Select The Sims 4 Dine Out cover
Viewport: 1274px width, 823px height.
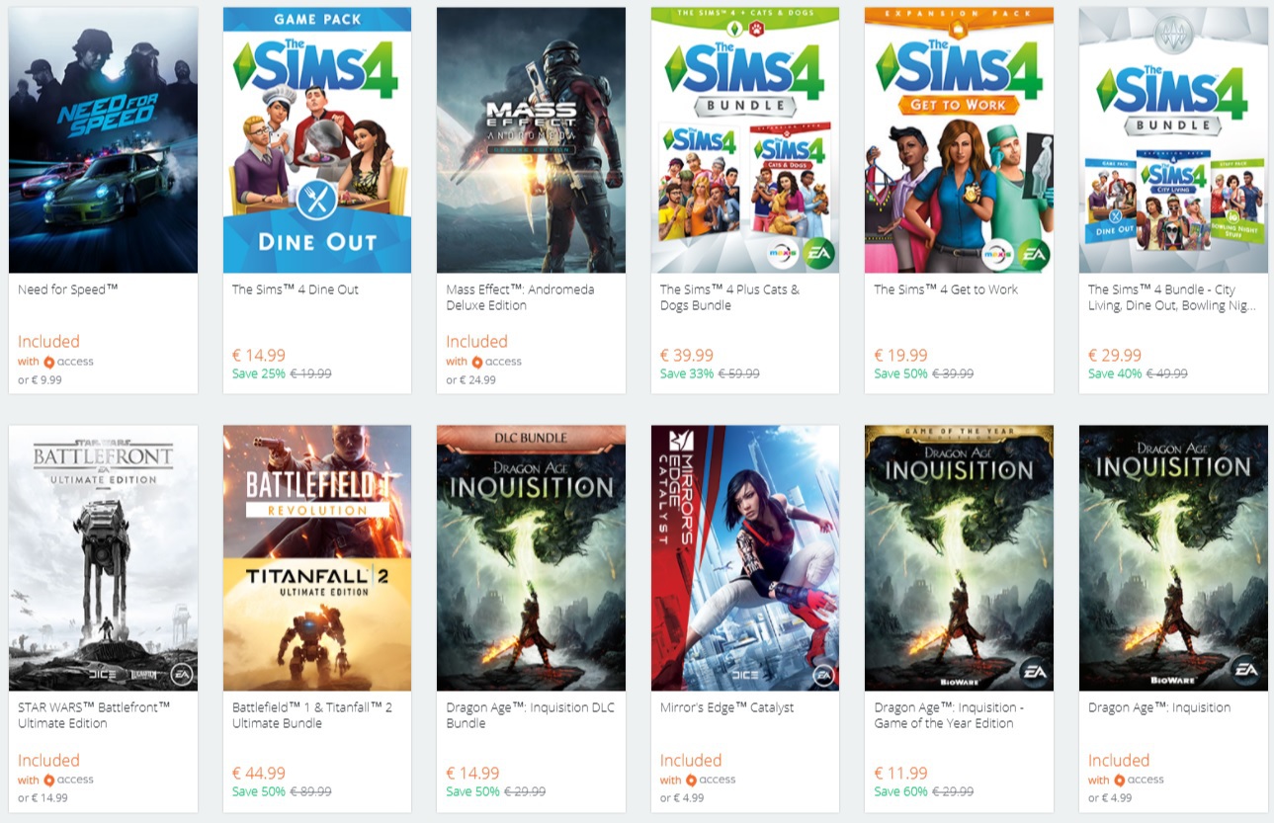tap(317, 140)
